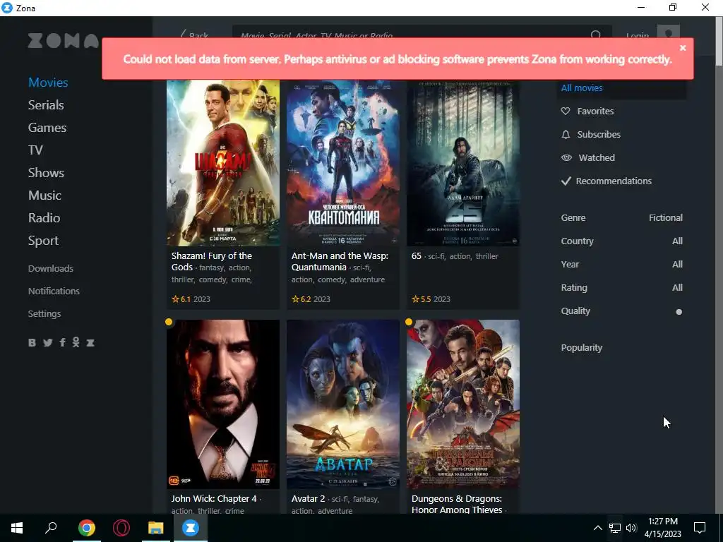Go to the Radio section
This screenshot has width=723, height=542.
[44, 218]
